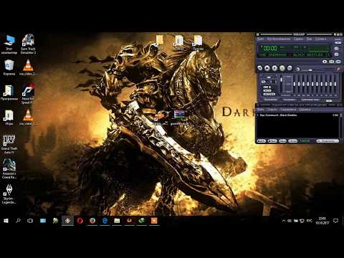The height and width of the screenshot is (258, 344).
Task: Click the File Explorer taskbar icon
Action: [x=117, y=221]
